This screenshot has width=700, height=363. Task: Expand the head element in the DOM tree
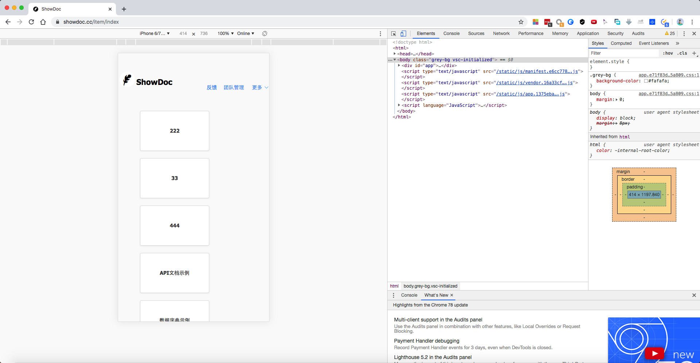click(395, 54)
